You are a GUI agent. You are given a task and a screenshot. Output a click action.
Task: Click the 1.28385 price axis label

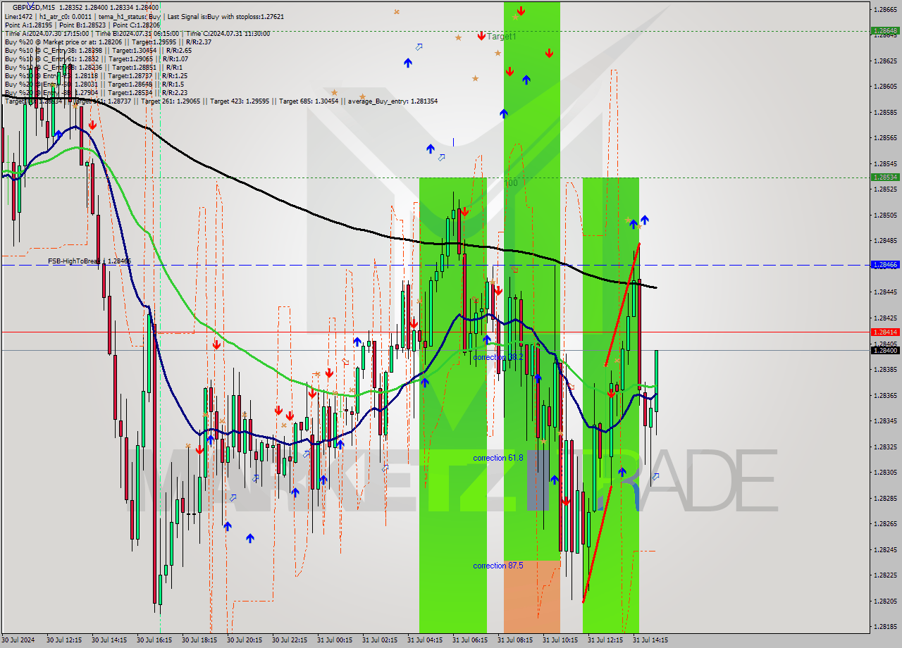coord(885,369)
